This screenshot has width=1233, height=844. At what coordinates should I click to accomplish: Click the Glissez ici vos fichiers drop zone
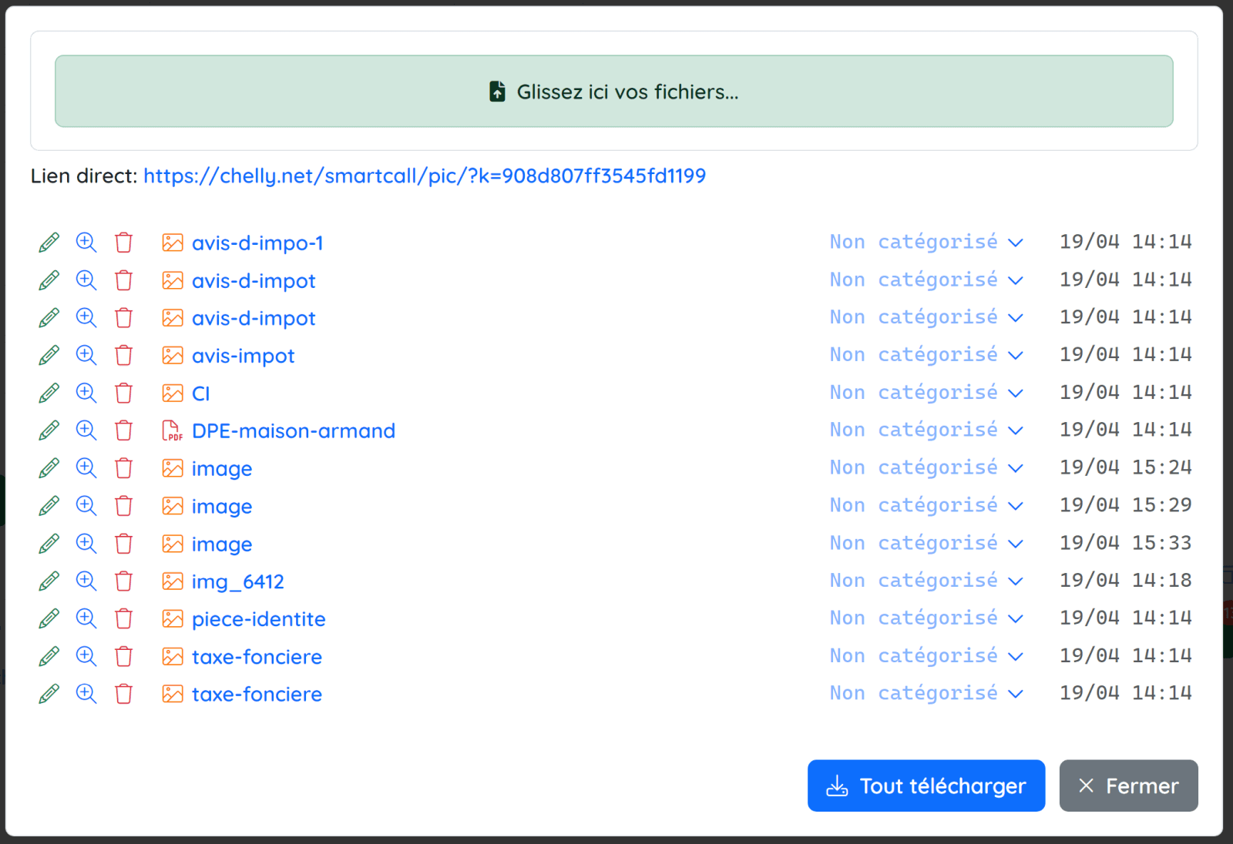click(613, 91)
